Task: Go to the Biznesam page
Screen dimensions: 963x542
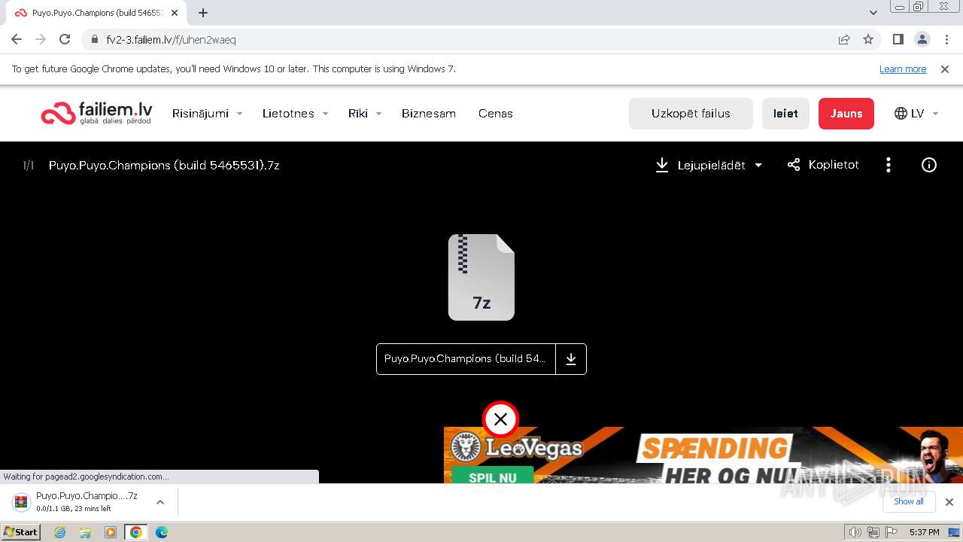Action: tap(429, 114)
